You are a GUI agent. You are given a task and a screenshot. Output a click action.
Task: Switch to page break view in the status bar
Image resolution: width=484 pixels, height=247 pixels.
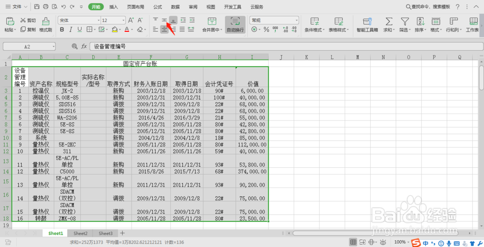pos(363,242)
